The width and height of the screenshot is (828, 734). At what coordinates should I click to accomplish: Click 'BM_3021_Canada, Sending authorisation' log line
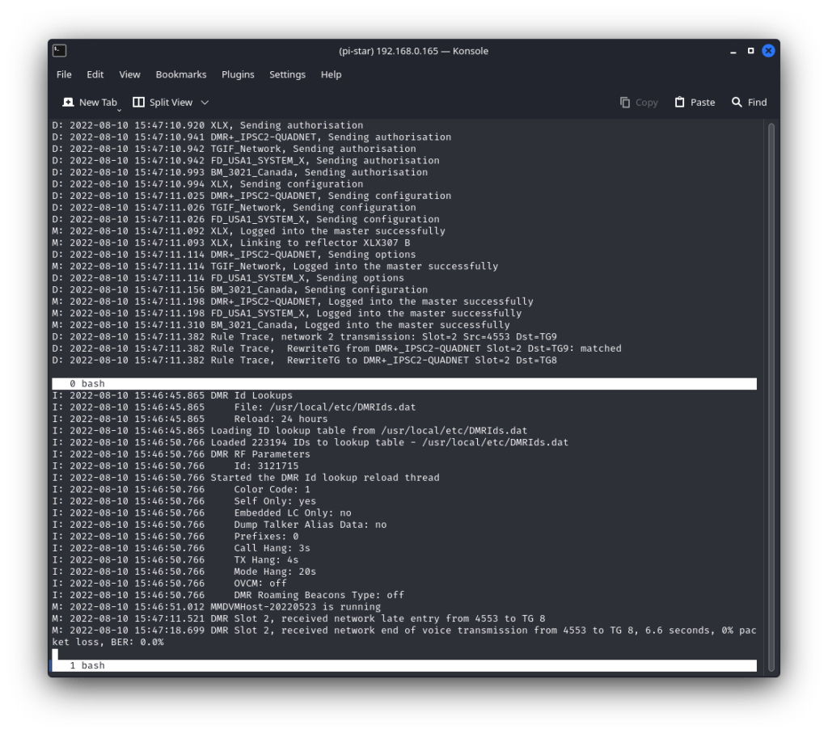point(239,172)
